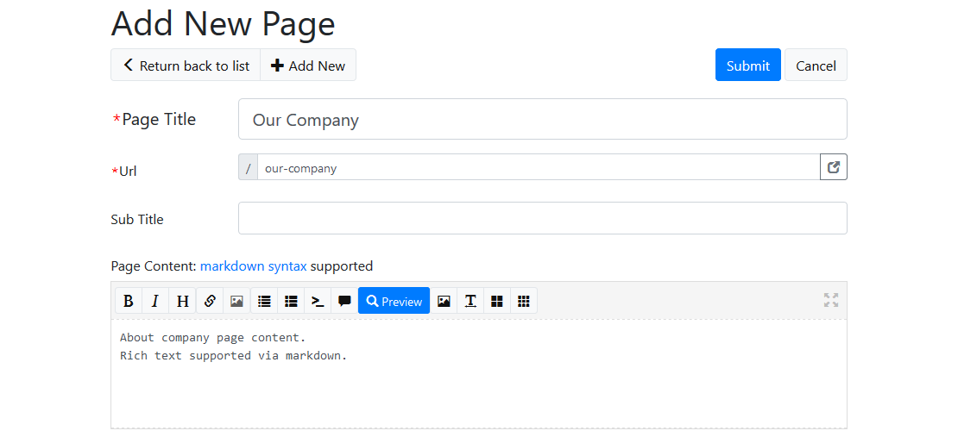958x431 pixels.
Task: Insert image using picture icon after link
Action: pos(236,301)
